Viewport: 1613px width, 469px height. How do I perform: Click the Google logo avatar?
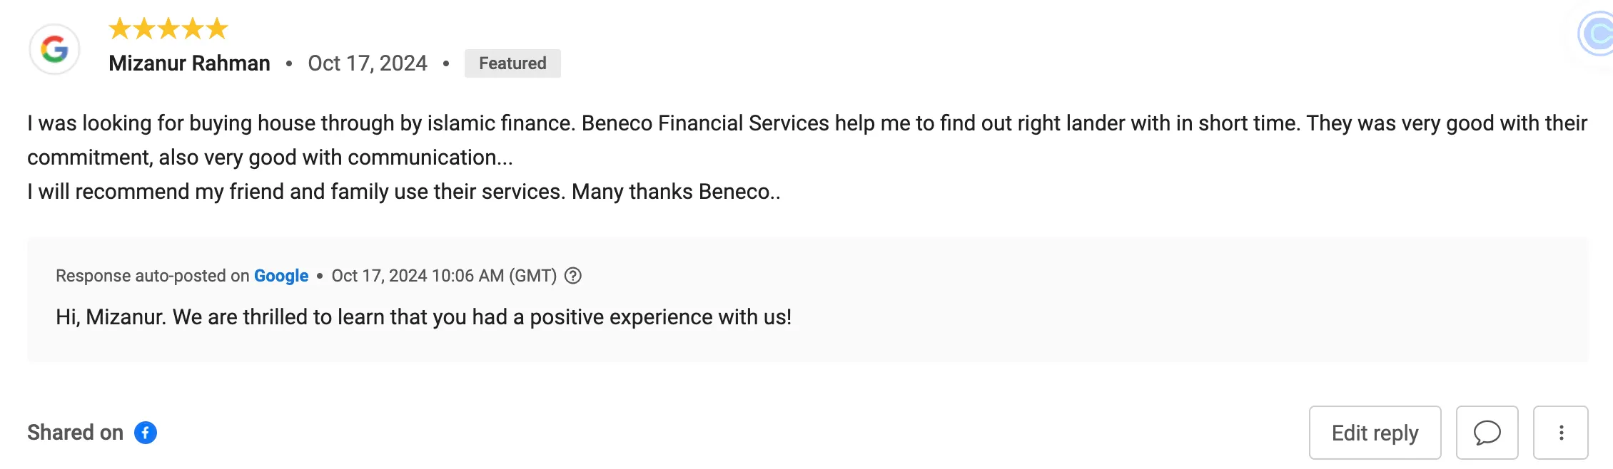[54, 49]
